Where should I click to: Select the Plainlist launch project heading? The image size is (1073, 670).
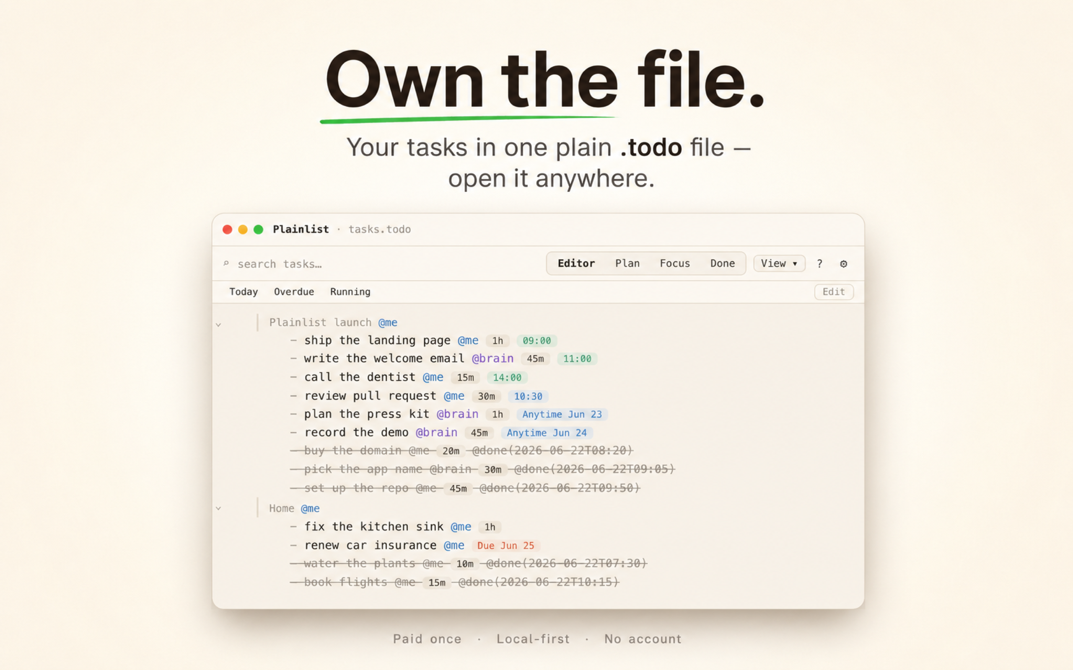click(x=320, y=322)
